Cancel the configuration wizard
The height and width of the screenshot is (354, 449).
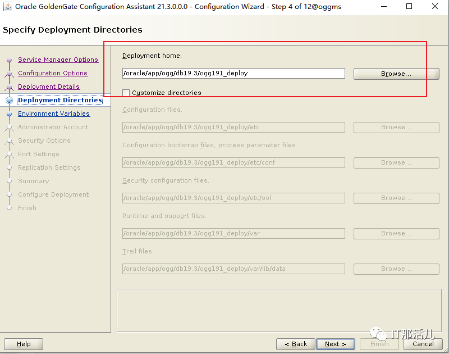point(423,344)
